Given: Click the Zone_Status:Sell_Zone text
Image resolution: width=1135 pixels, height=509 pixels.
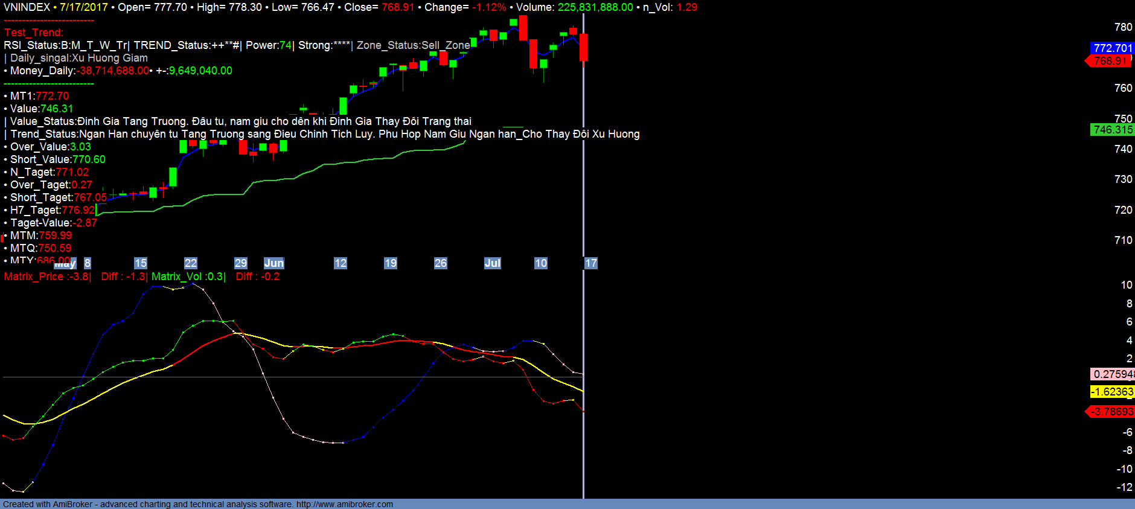Looking at the screenshot, I should (413, 45).
